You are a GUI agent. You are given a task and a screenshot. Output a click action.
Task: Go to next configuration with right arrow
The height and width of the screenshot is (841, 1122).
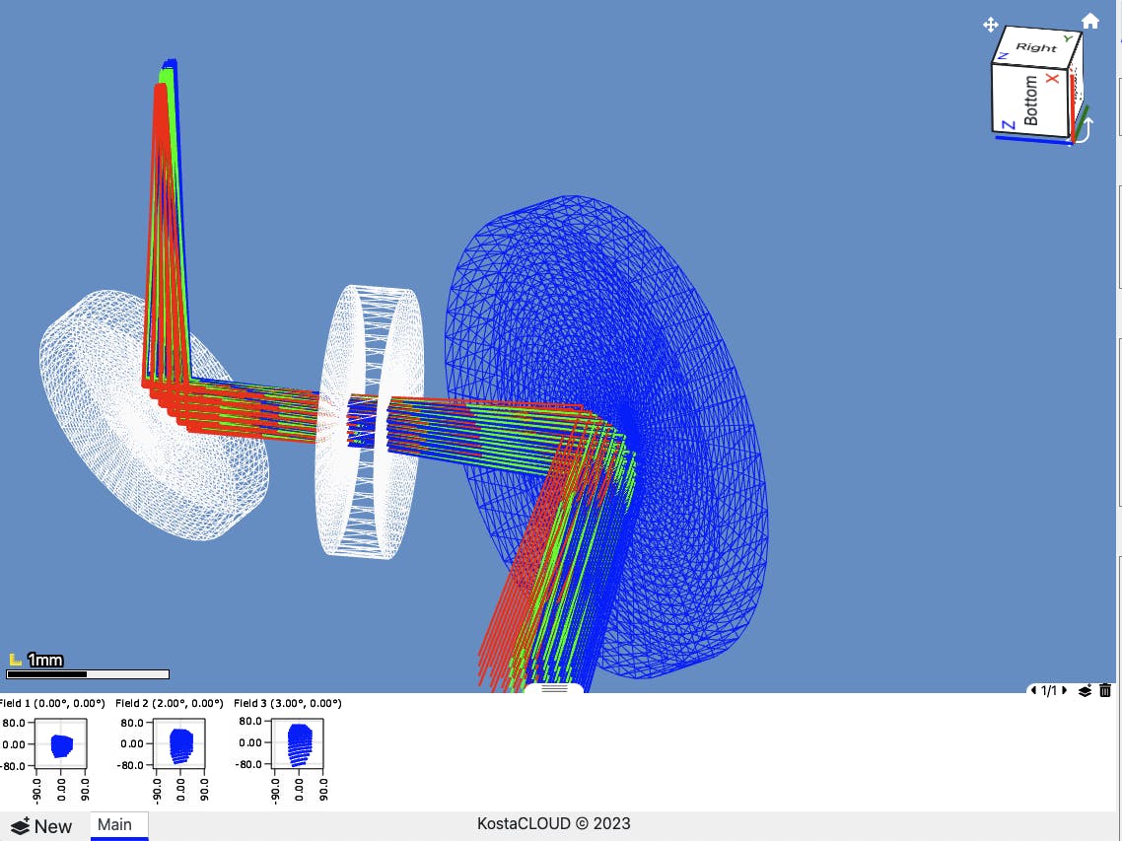coord(1064,691)
